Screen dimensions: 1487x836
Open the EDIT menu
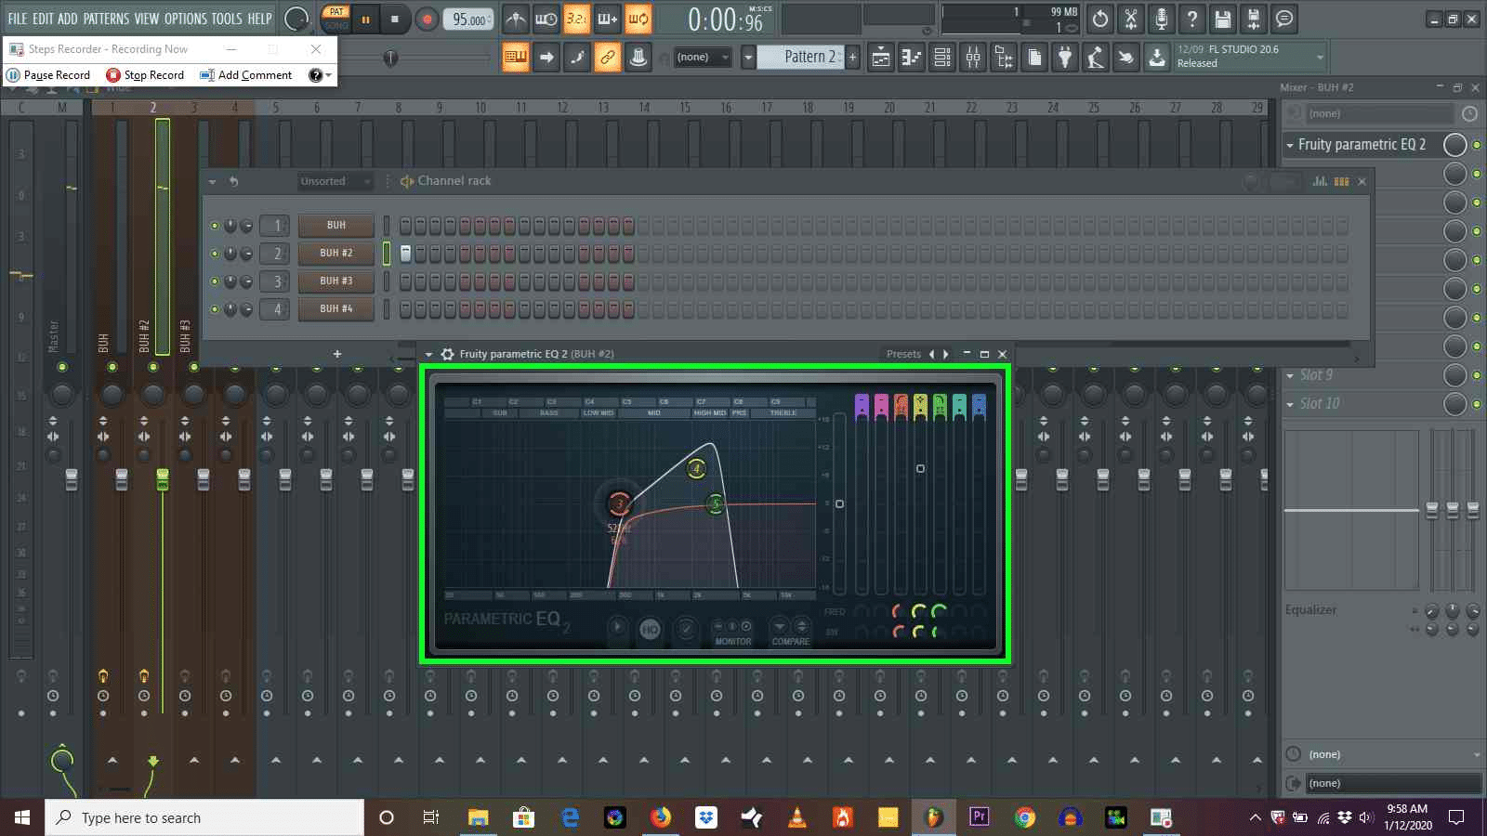pos(43,19)
